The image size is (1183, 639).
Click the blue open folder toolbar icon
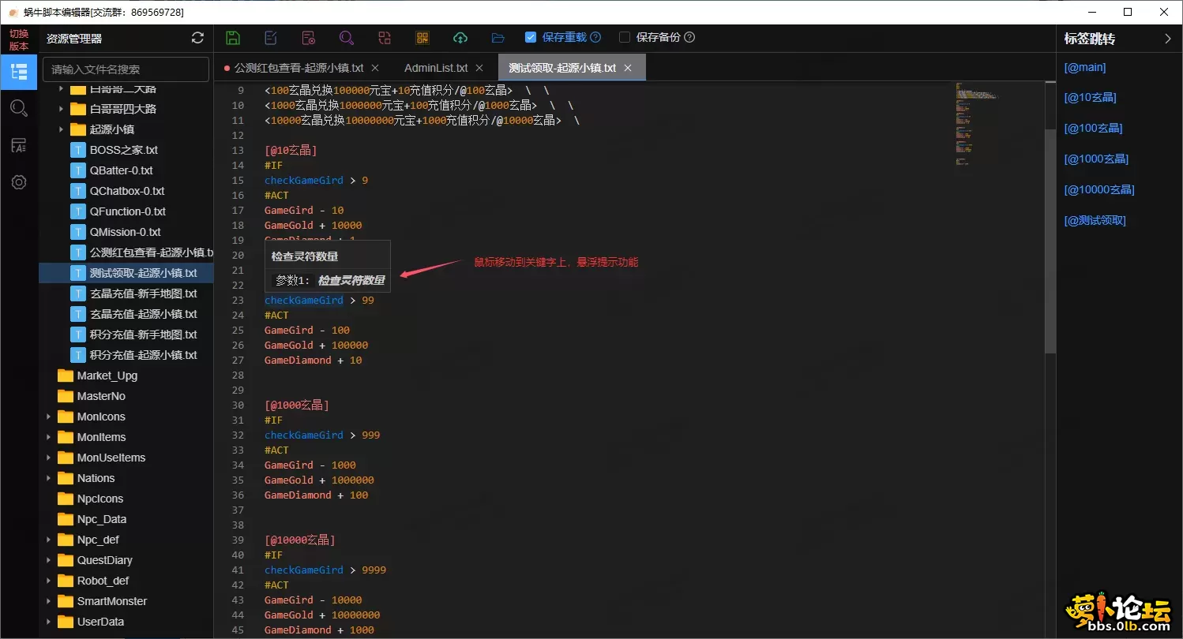(x=498, y=38)
